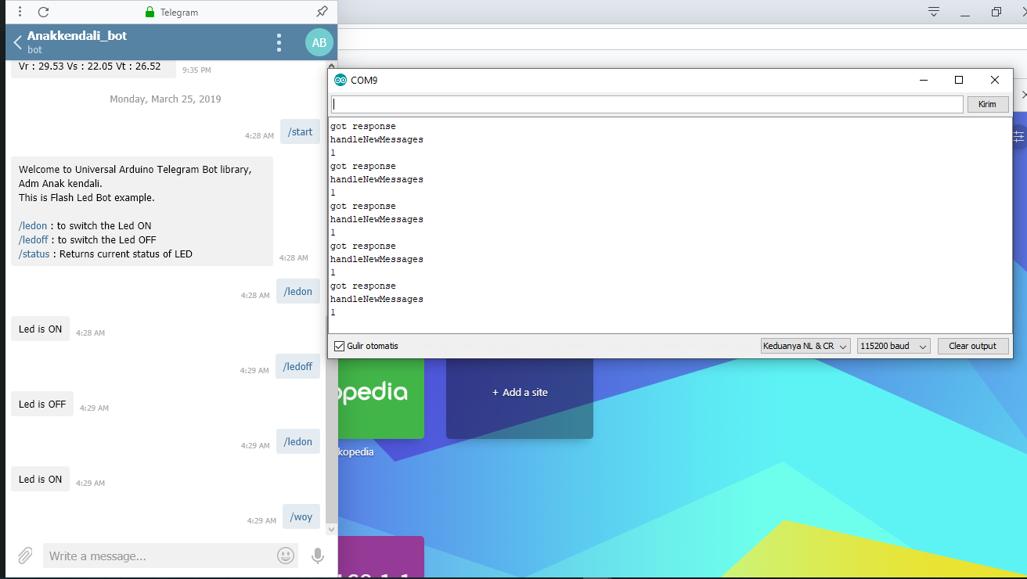Click the sent /ledoff command bubble
The image size is (1027, 579).
point(297,366)
